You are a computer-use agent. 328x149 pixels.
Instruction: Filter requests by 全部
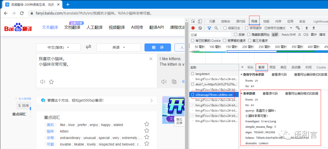click(275, 35)
